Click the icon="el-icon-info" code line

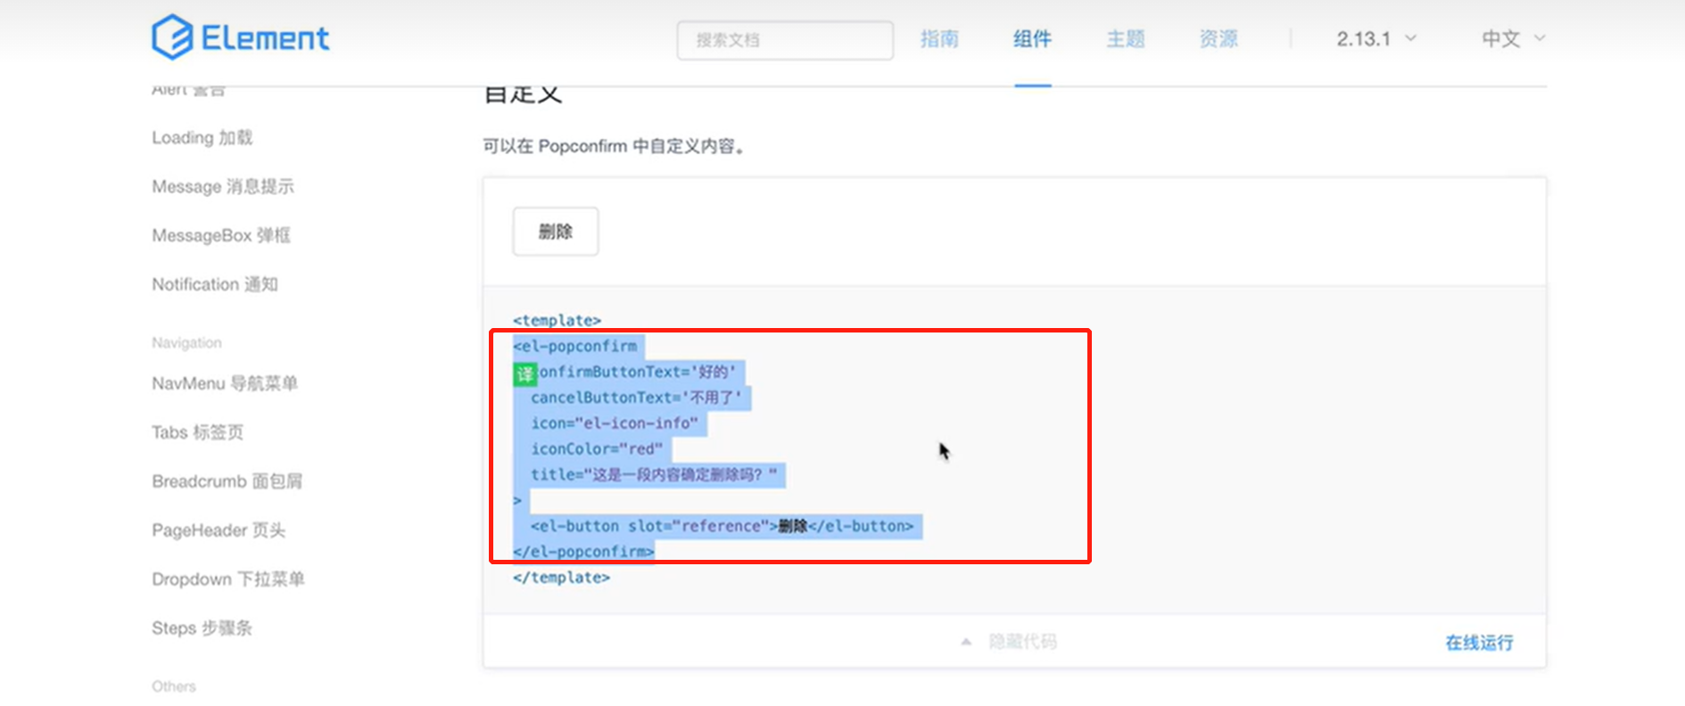click(x=615, y=423)
